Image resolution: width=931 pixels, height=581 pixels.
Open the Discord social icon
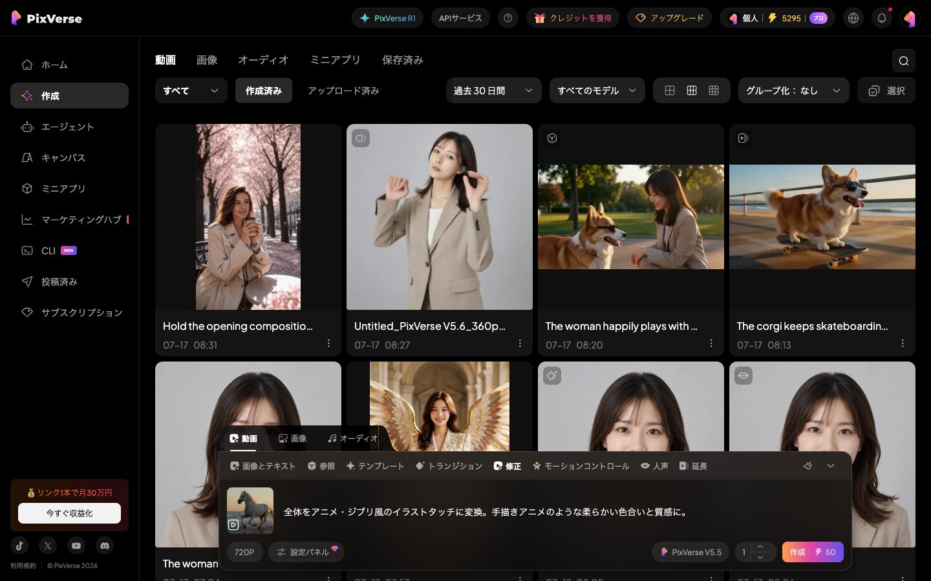point(105,545)
